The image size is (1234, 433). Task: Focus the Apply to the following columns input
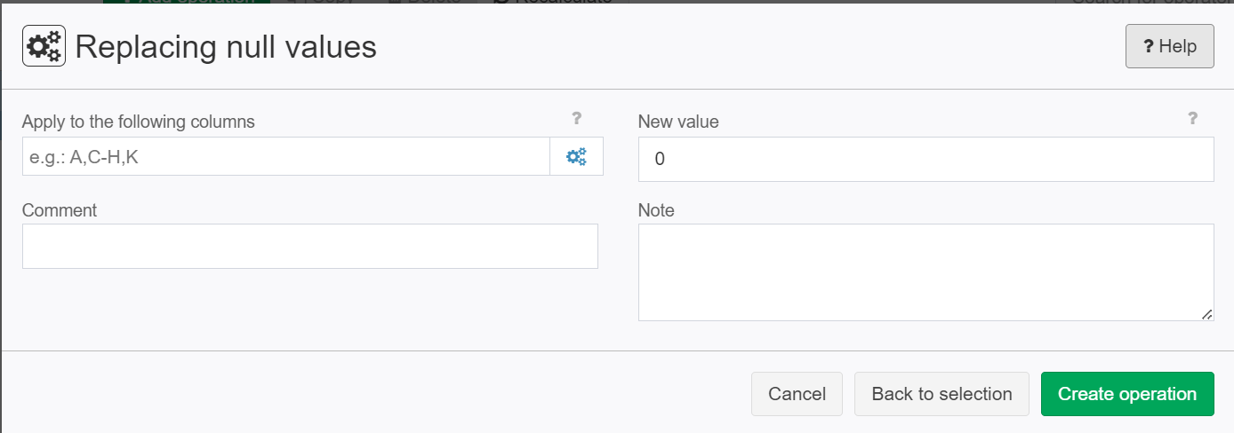tap(286, 156)
